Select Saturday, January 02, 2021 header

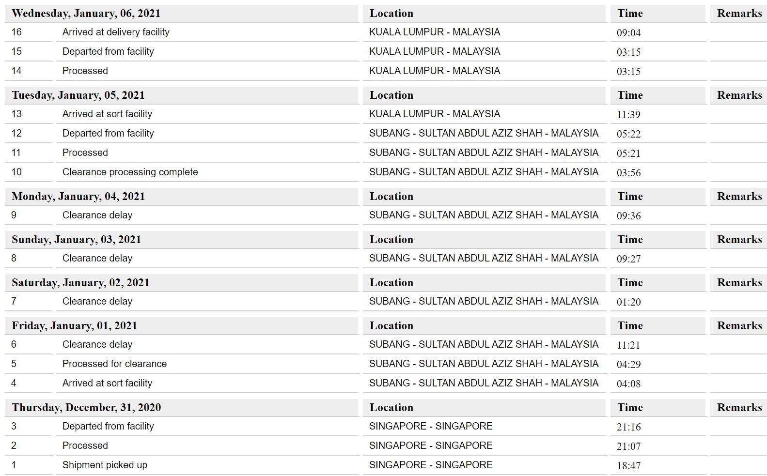click(x=80, y=283)
